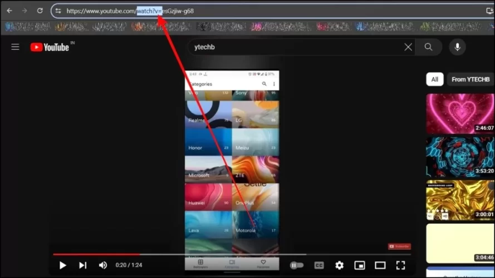The image size is (495, 278).
Task: Open the pink heart video lasting 2:46:07
Action: pyautogui.click(x=460, y=113)
